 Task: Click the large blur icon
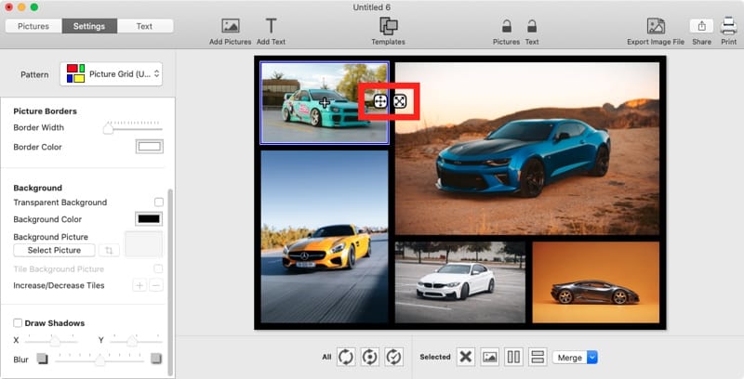(156, 359)
